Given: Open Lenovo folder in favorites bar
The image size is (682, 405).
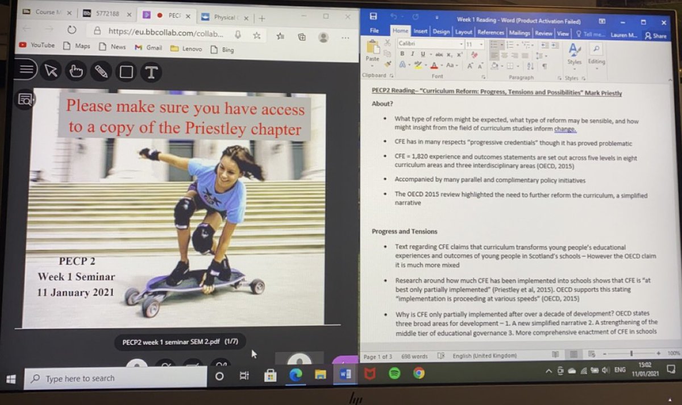Looking at the screenshot, I should pyautogui.click(x=186, y=49).
